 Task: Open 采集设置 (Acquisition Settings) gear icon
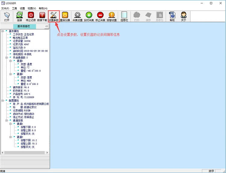77,17
